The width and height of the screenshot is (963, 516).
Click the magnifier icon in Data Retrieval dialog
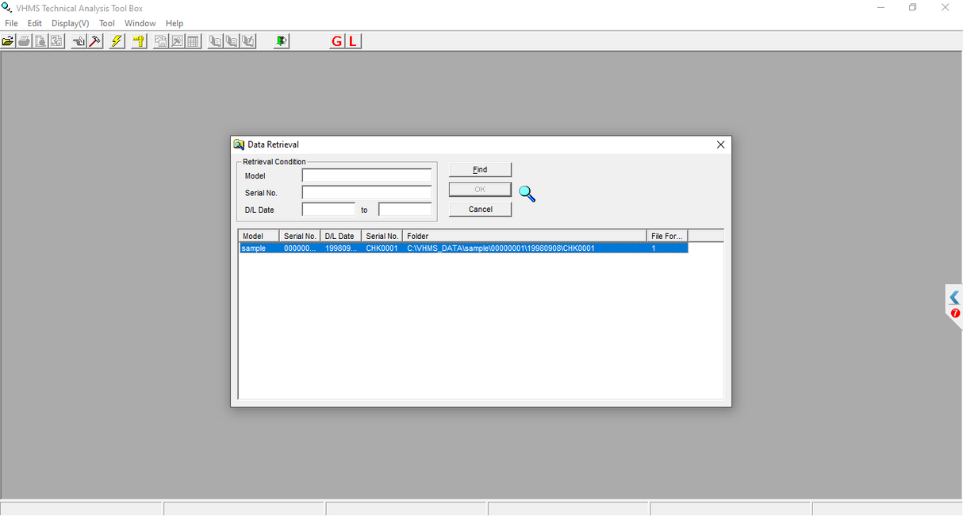tap(526, 193)
